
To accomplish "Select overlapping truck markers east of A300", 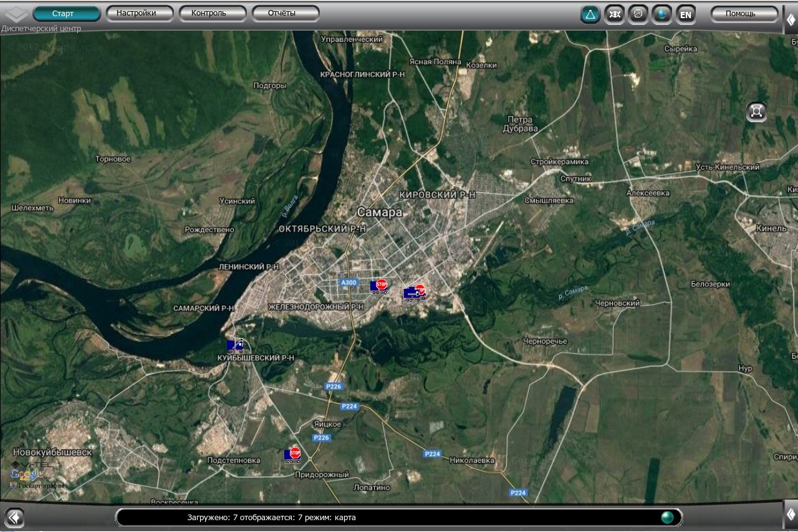I will tap(415, 293).
